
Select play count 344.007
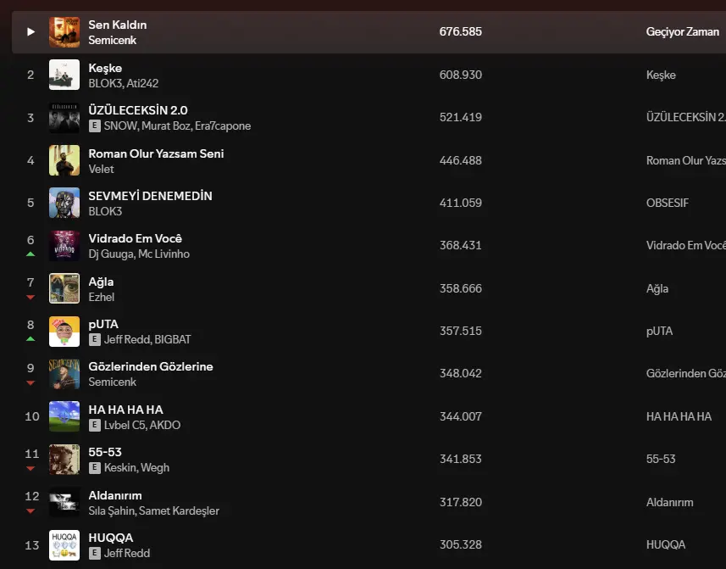tap(461, 416)
